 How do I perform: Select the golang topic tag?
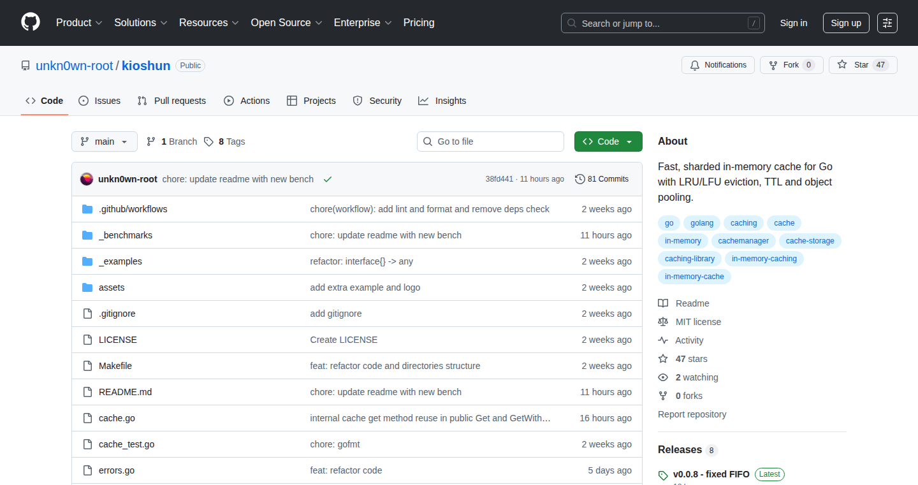click(702, 223)
